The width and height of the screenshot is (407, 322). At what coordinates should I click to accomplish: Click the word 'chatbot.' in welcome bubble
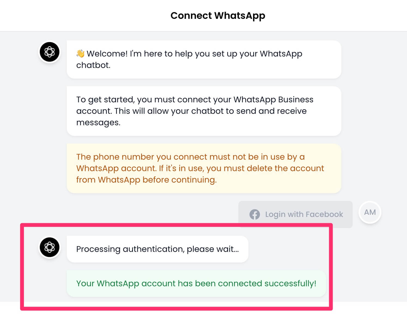(x=93, y=65)
